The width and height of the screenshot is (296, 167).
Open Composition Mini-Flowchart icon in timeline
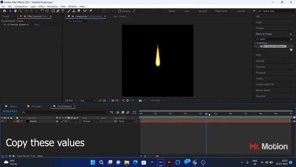[111, 112]
